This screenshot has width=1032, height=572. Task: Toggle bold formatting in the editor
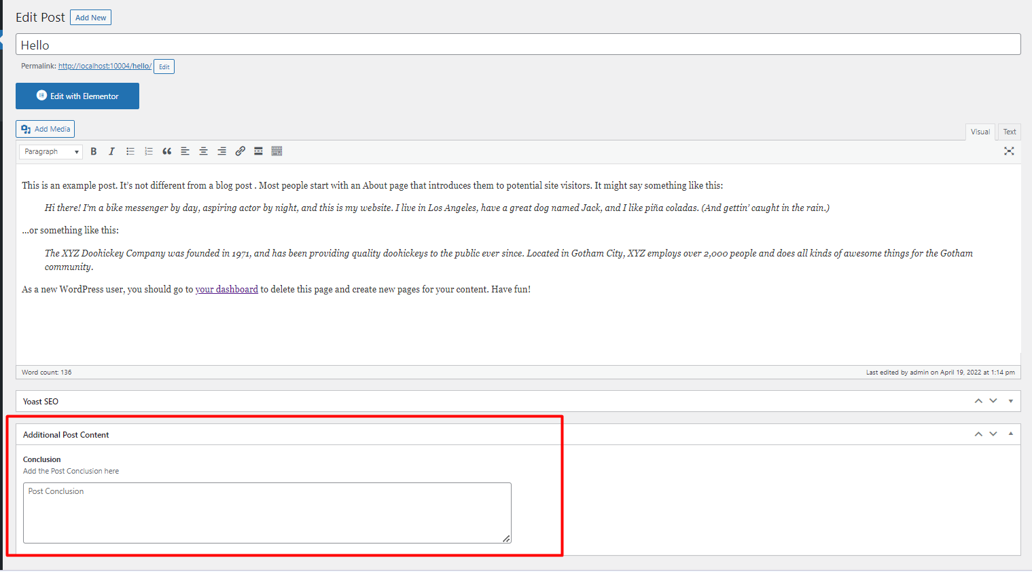coord(93,151)
